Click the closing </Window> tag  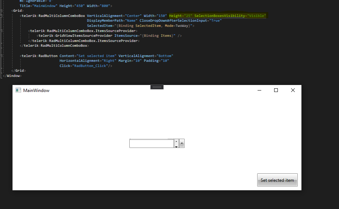tap(12, 76)
